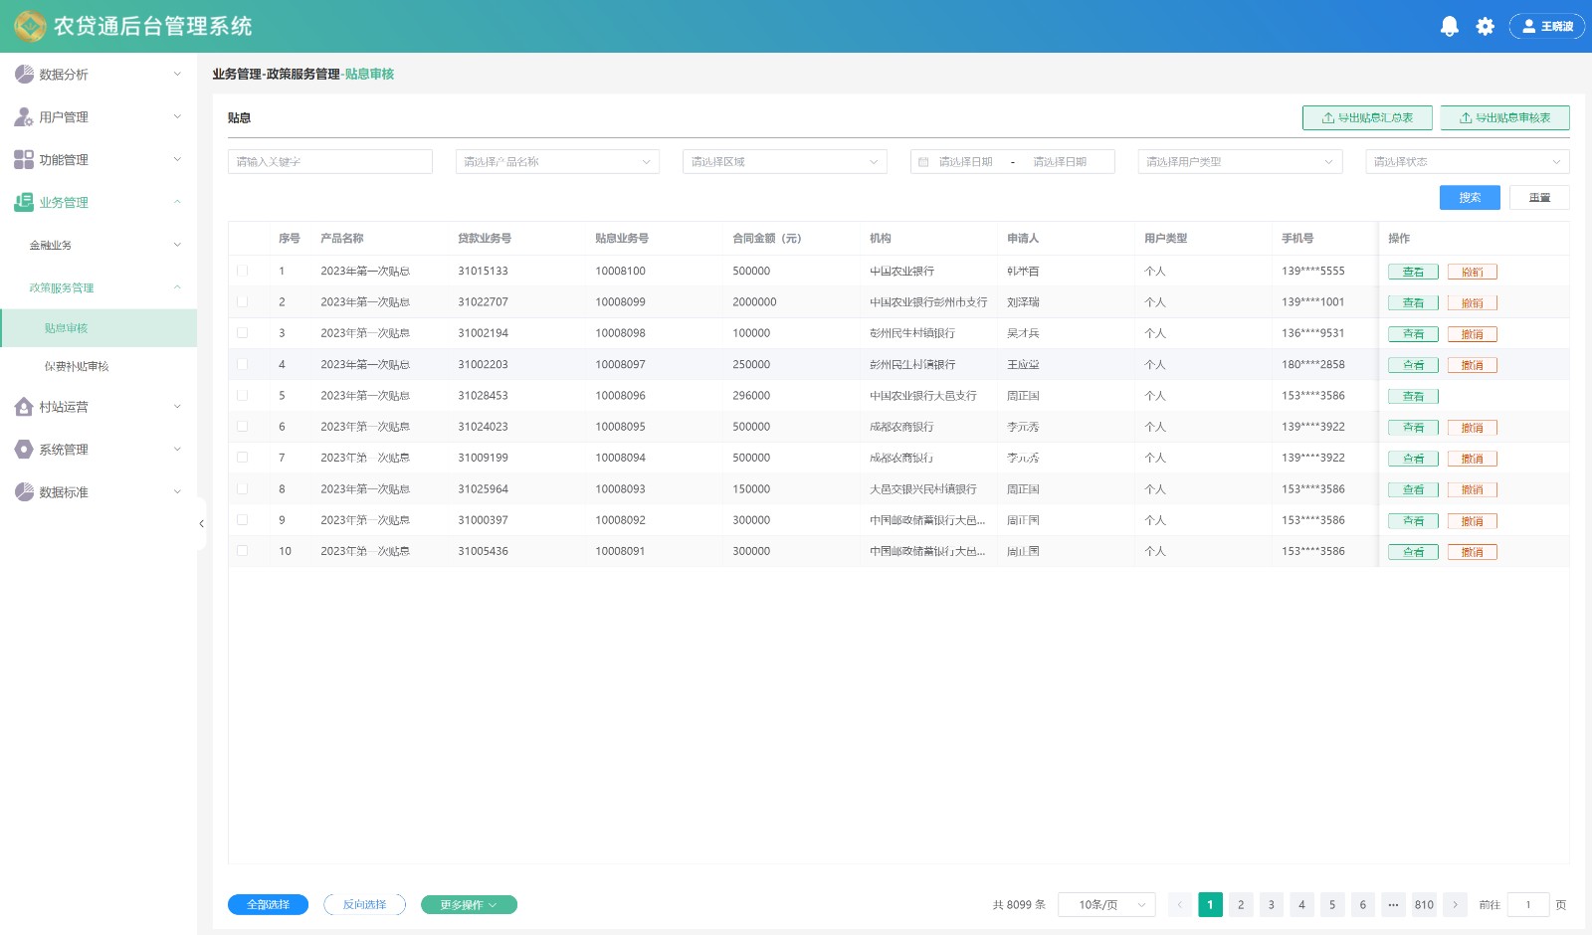The height and width of the screenshot is (935, 1592).
Task: Select the checkbox for row 5
Action: pyautogui.click(x=243, y=396)
